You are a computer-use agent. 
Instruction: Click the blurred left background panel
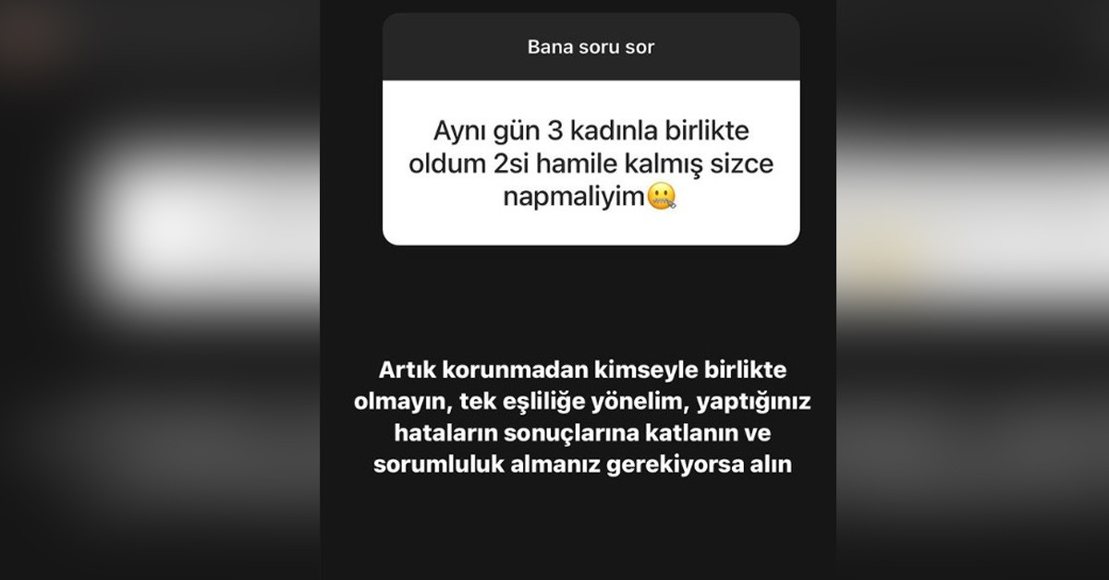[160, 290]
